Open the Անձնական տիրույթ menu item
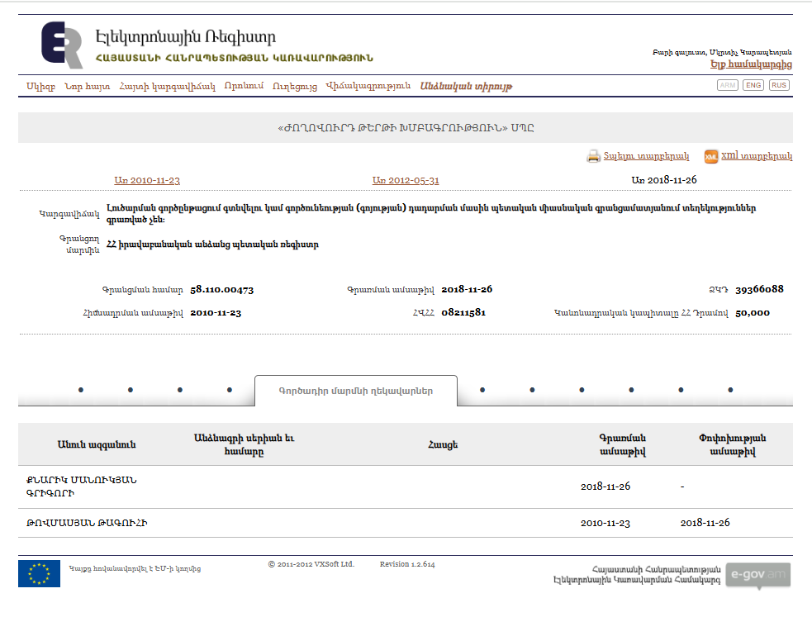This screenshot has height=617, width=812. 466,86
